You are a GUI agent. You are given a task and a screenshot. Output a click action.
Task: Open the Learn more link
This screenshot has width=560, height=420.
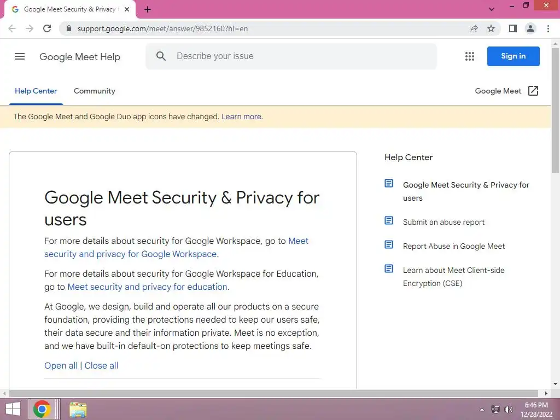[x=241, y=116]
